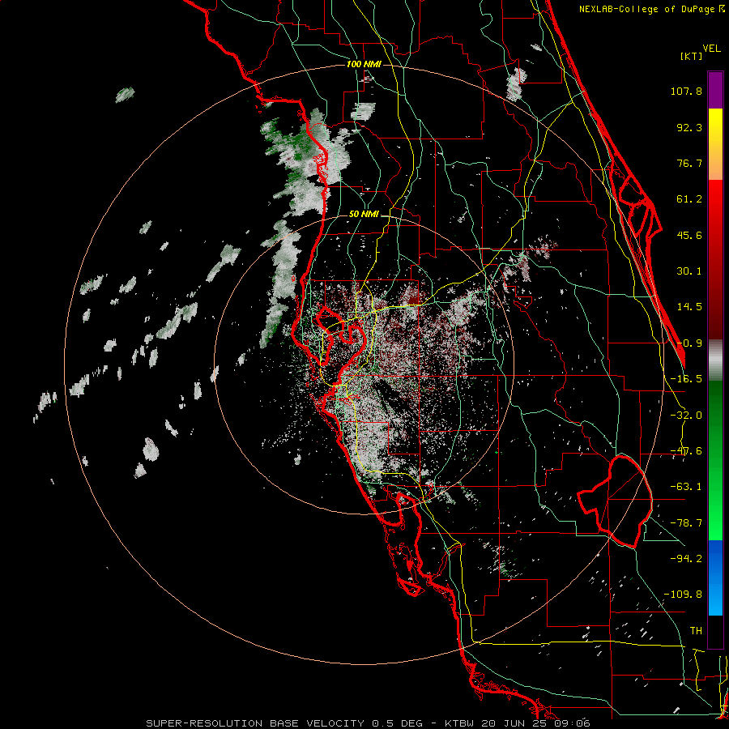The height and width of the screenshot is (729, 729).
Task: Click the 50 NMI range ring label
Action: (x=364, y=215)
